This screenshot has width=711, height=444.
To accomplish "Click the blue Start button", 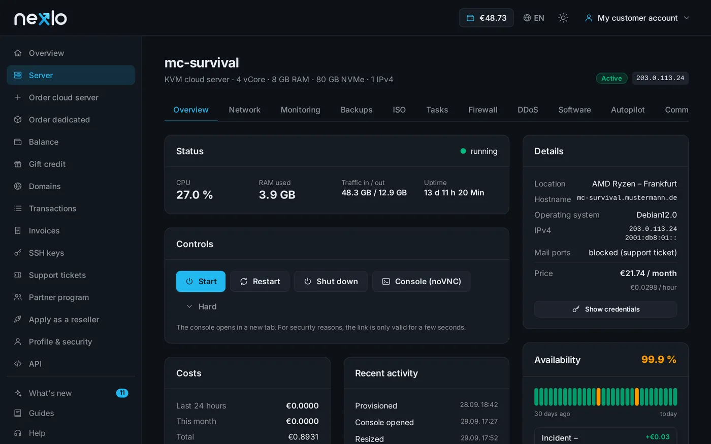I will pos(201,281).
